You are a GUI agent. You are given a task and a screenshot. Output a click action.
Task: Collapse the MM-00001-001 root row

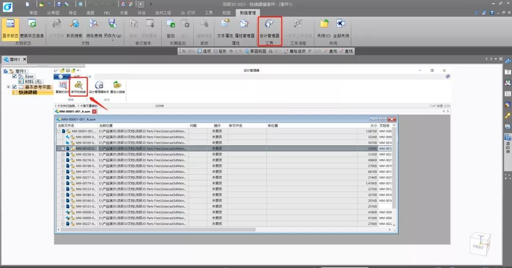pyautogui.click(x=59, y=131)
